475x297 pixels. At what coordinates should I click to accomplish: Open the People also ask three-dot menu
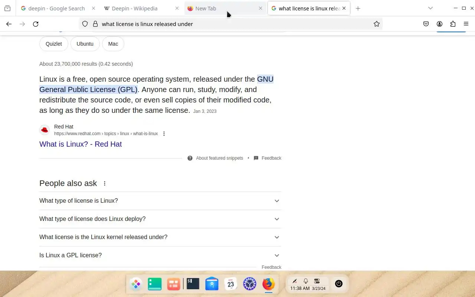[x=105, y=183]
